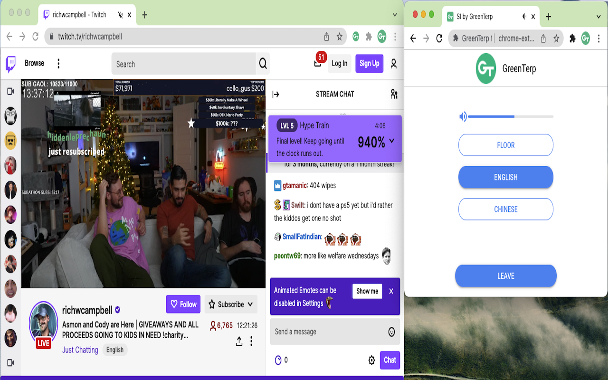Open the Twitch home logo

(10, 64)
